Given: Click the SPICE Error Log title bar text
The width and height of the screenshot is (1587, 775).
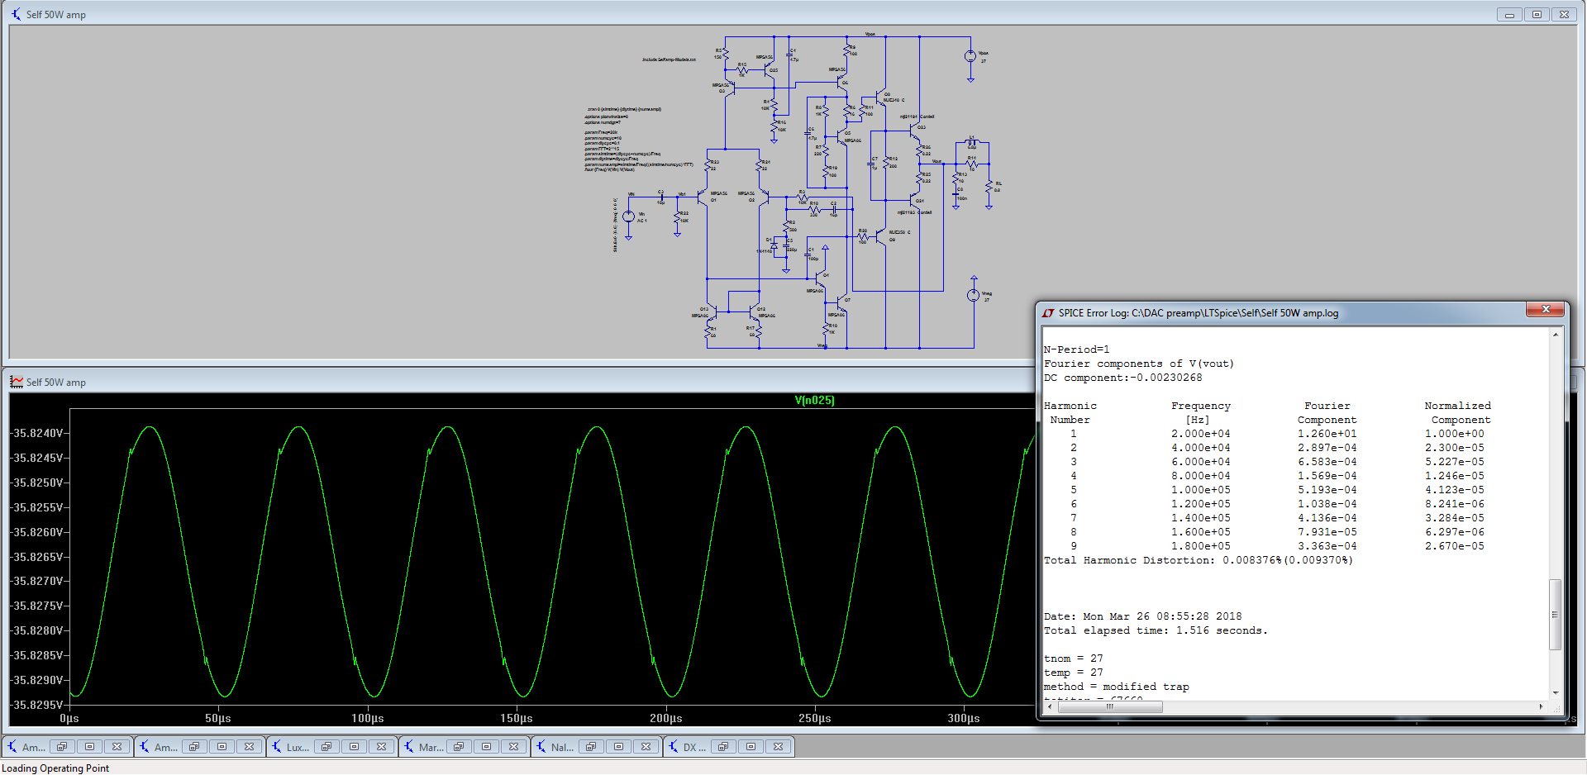Looking at the screenshot, I should (1199, 313).
